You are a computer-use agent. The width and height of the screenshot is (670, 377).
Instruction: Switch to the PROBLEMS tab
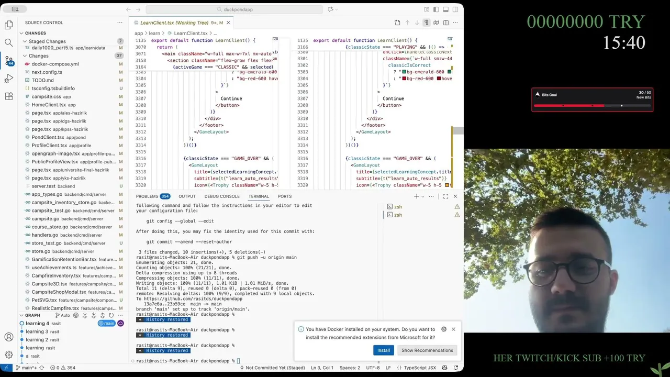[152, 196]
